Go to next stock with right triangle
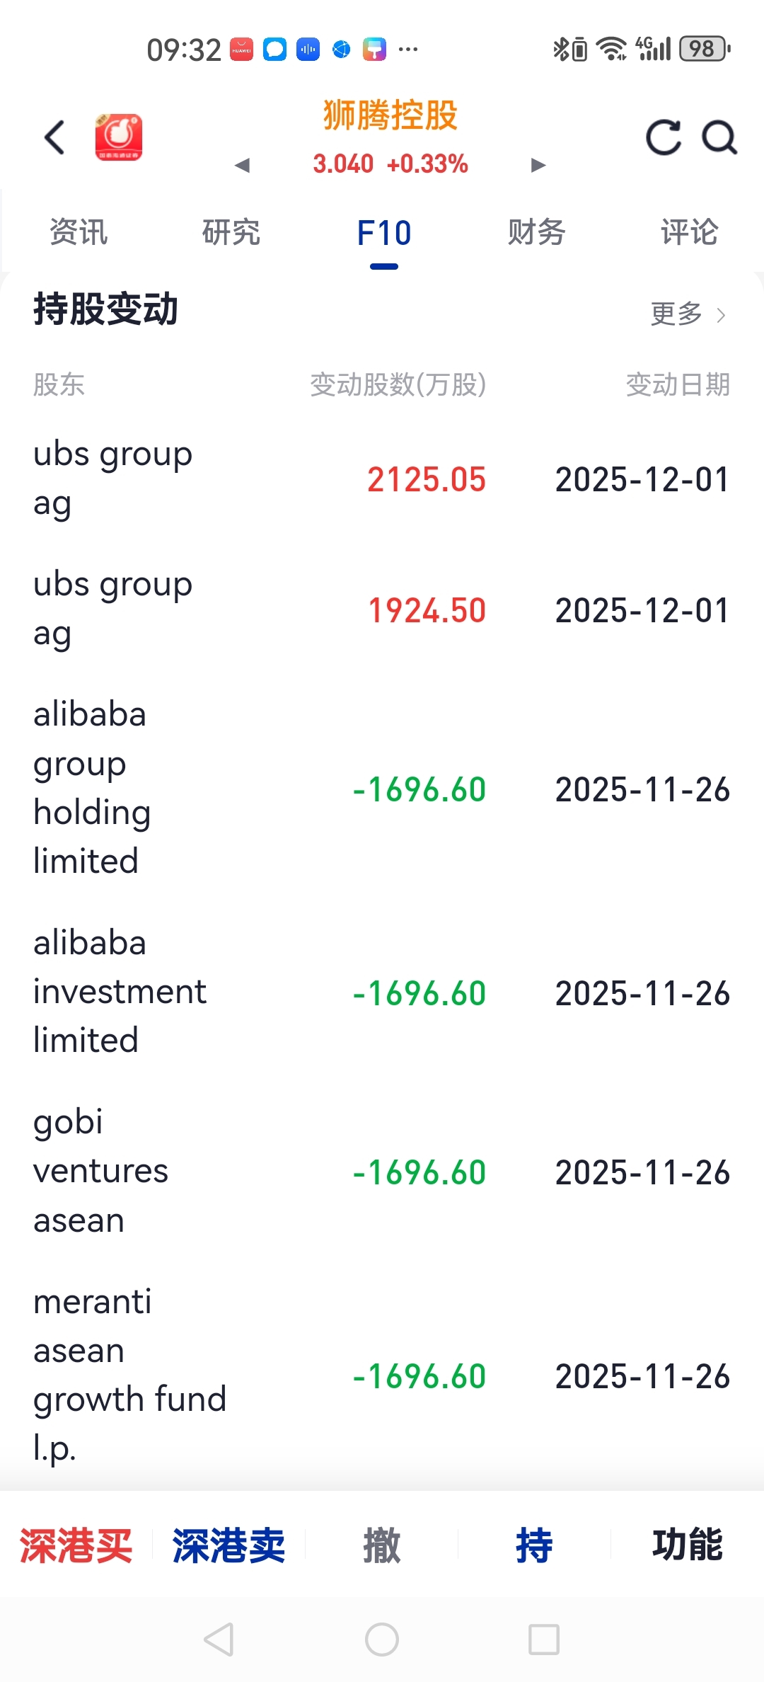This screenshot has height=1682, width=764. point(538,166)
